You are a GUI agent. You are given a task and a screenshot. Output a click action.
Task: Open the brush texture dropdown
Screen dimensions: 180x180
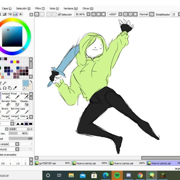(17, 149)
